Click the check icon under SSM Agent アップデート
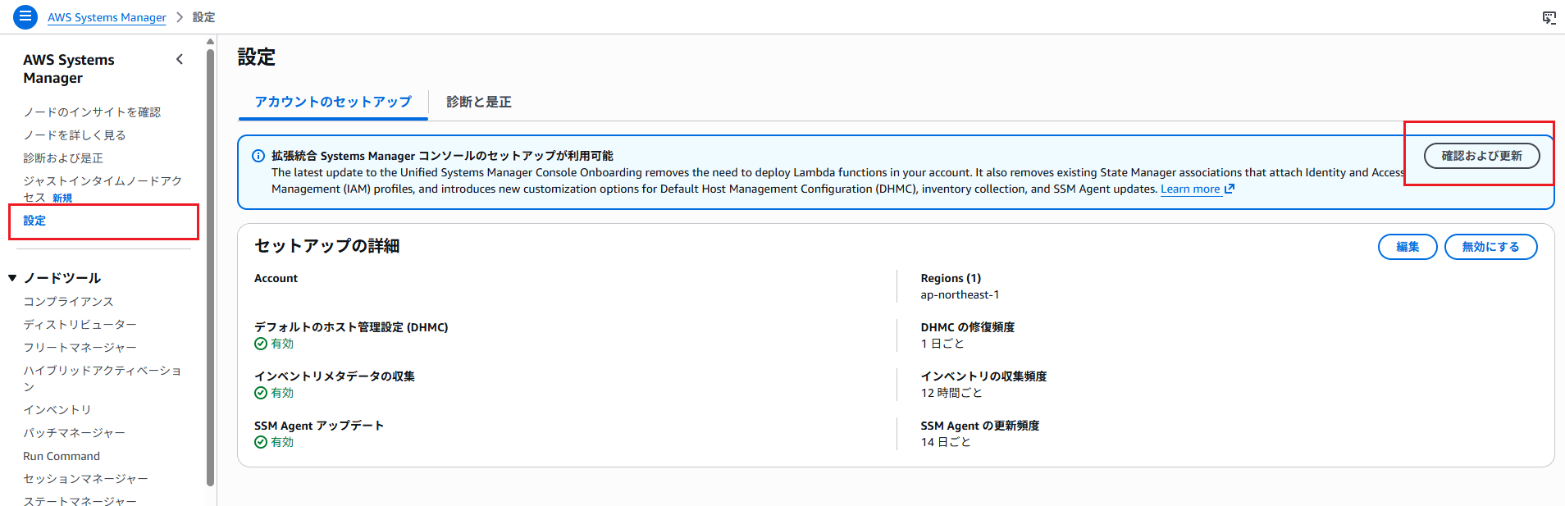 tap(261, 442)
